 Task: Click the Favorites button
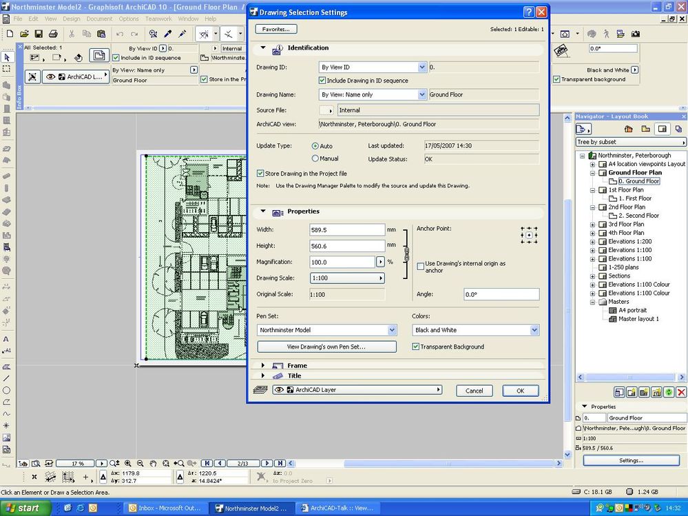tap(275, 30)
